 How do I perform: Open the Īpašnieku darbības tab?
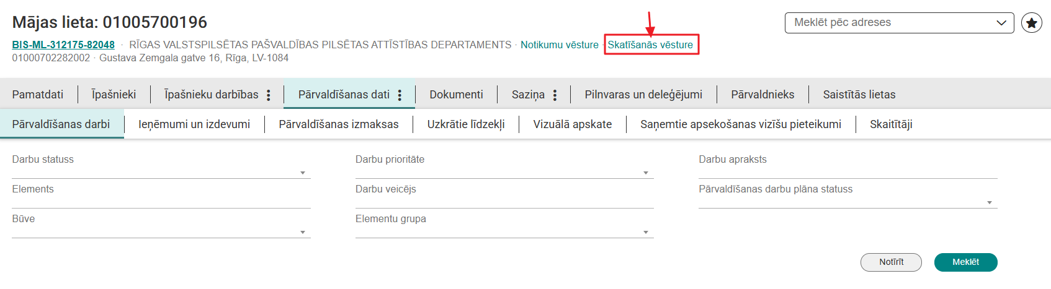click(211, 95)
